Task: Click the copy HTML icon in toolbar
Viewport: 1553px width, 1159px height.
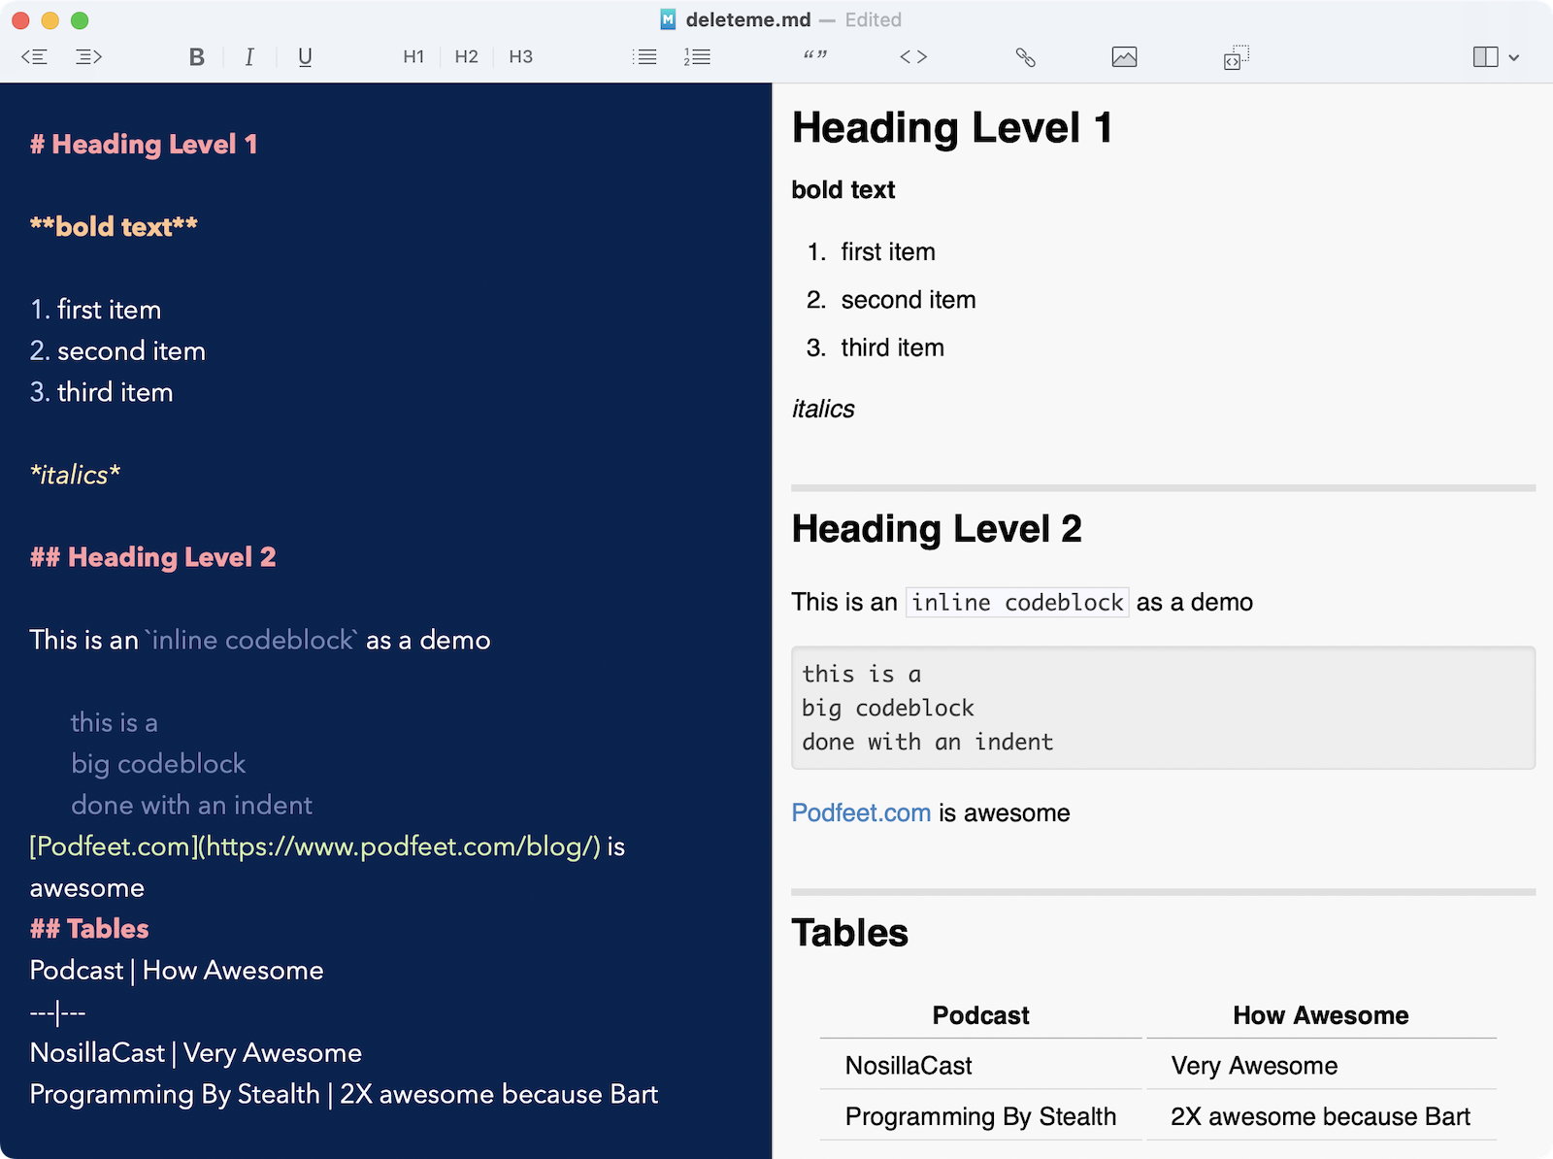Action: coord(1236,57)
